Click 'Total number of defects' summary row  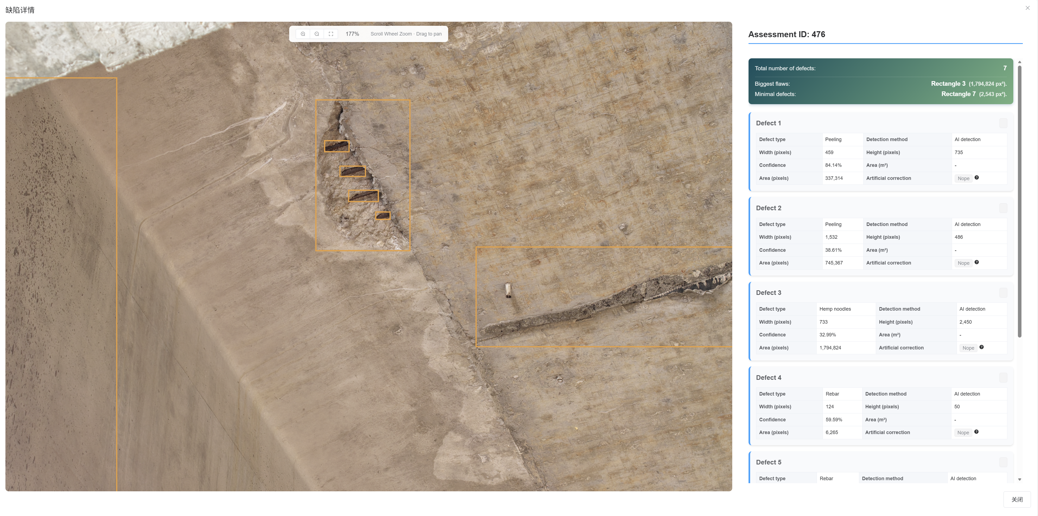[x=880, y=68]
